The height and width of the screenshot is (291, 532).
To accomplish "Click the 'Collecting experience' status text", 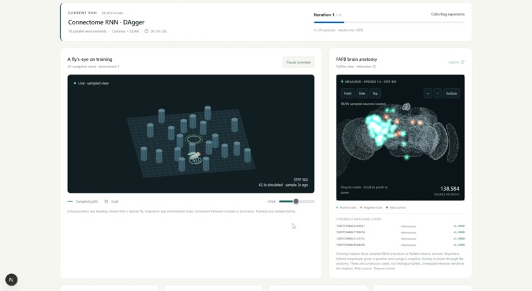I will point(448,15).
